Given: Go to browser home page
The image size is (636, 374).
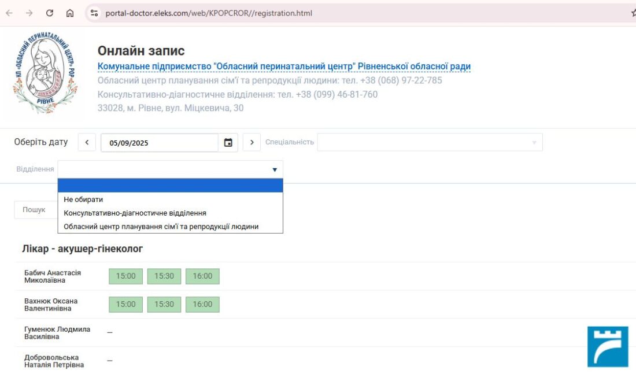Looking at the screenshot, I should click(x=70, y=13).
